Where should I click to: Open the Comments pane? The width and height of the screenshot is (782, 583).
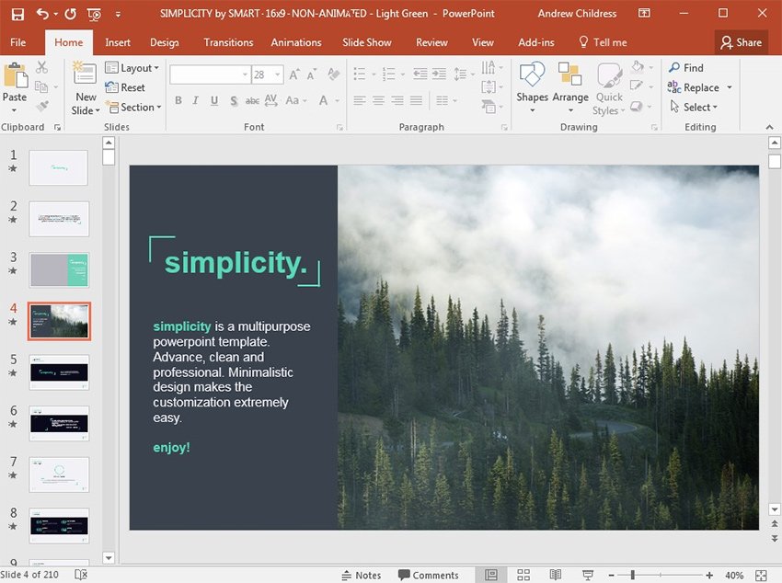click(x=429, y=575)
